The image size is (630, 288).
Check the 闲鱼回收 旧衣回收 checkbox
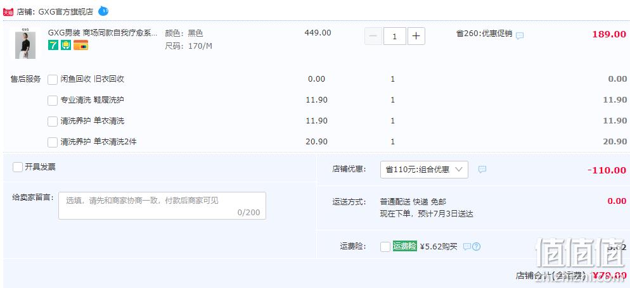click(53, 79)
